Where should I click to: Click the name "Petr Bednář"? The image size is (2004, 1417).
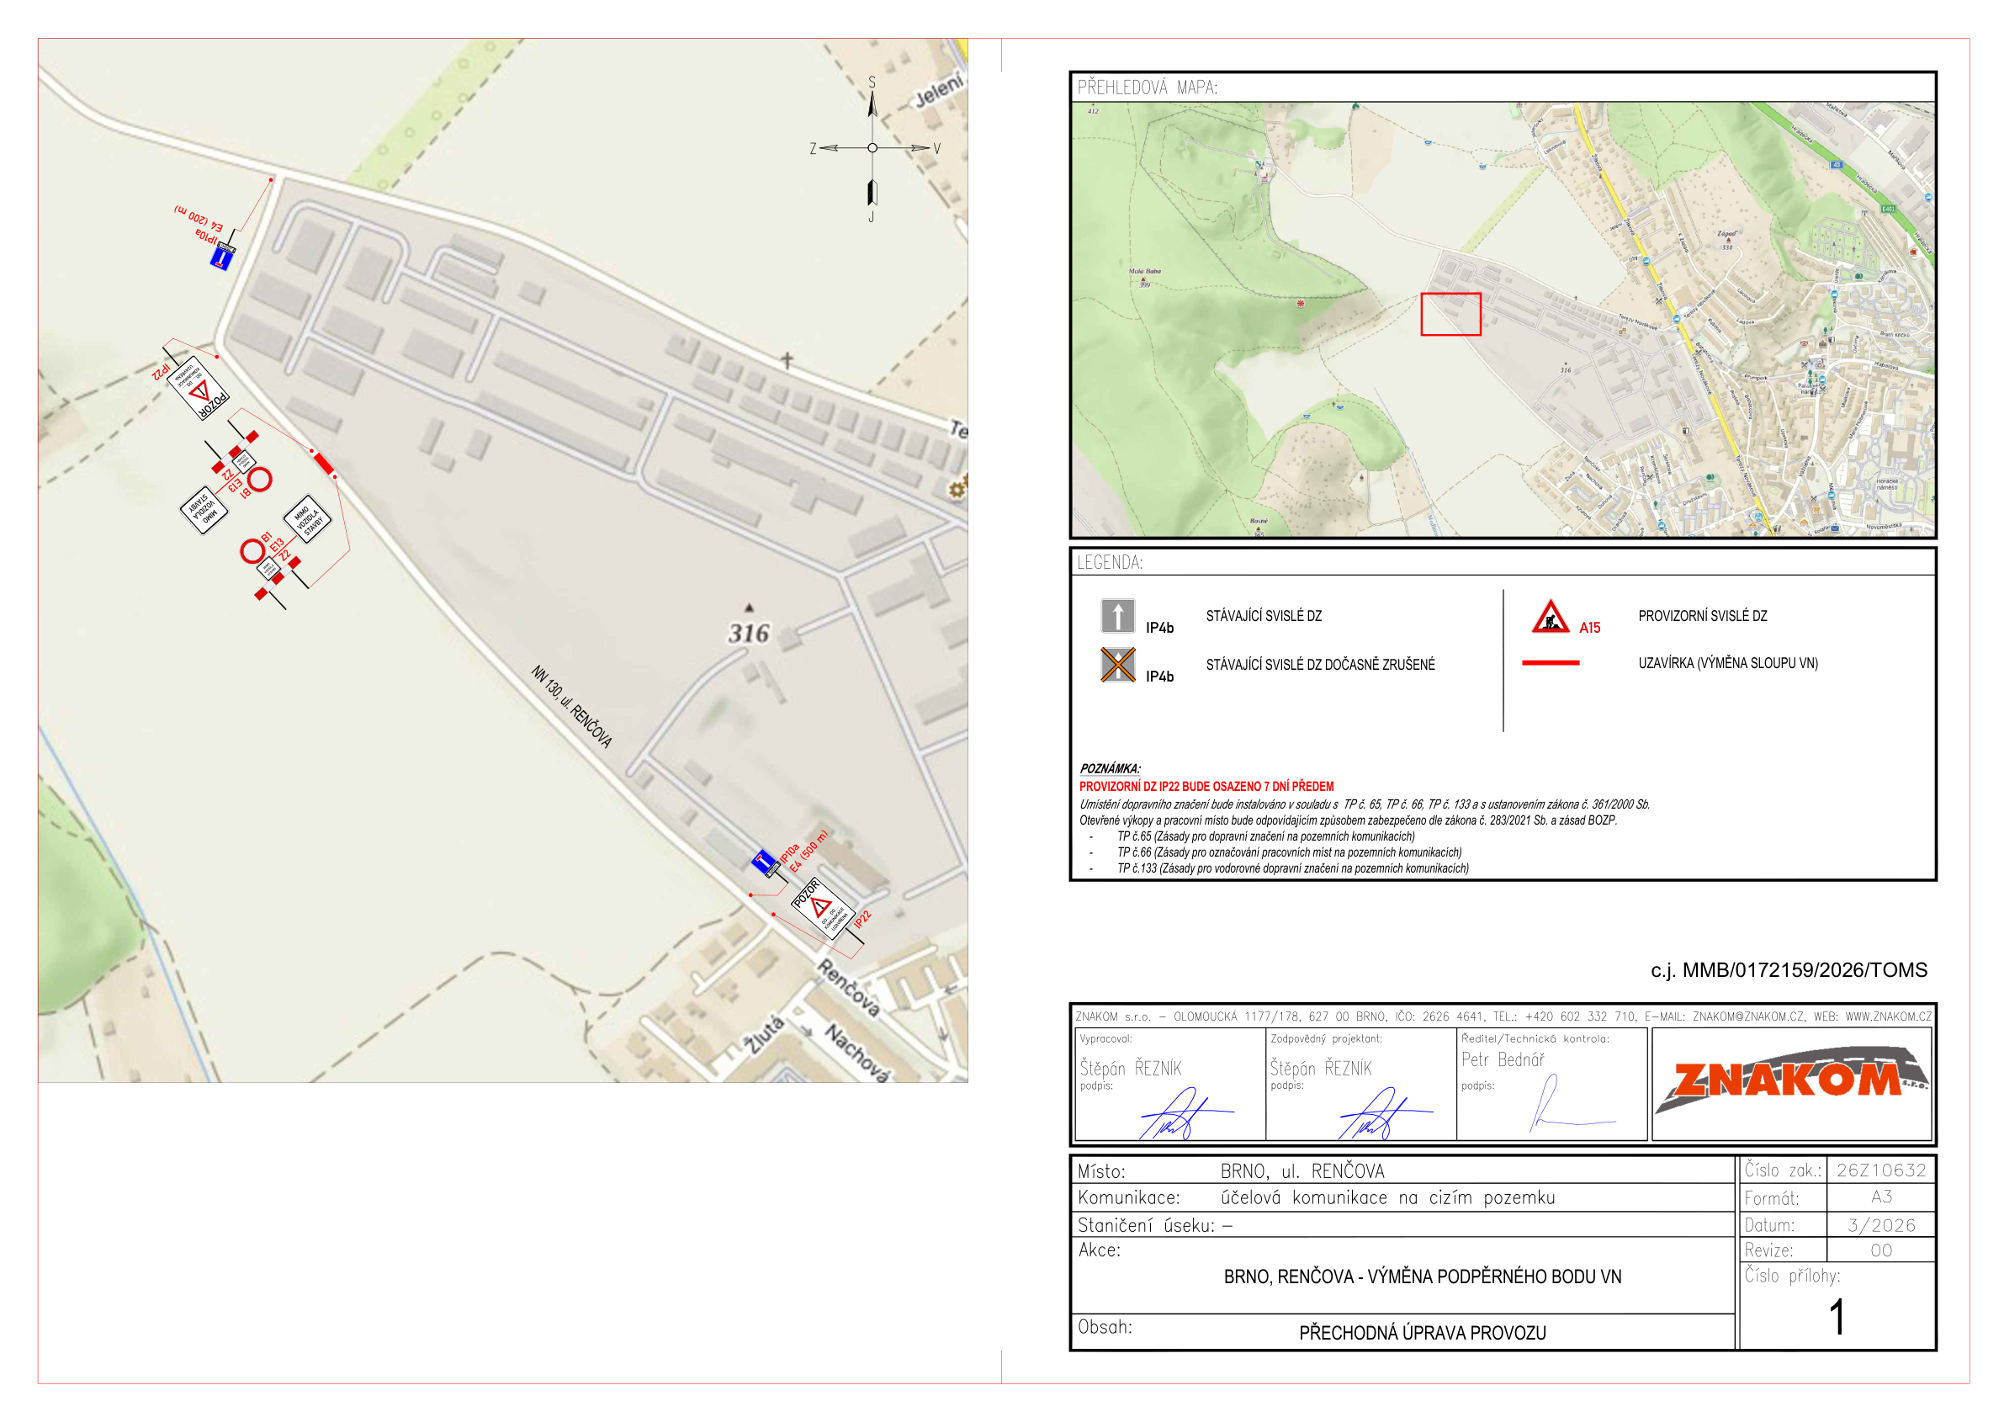(1502, 1060)
